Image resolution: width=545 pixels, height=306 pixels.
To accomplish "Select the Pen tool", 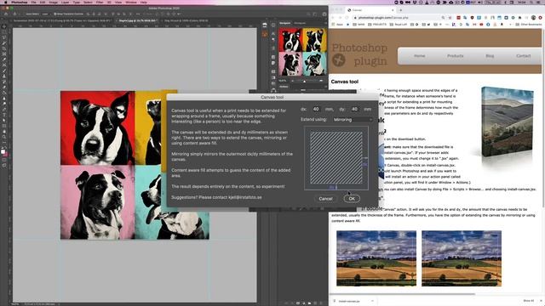I will pos(4,110).
